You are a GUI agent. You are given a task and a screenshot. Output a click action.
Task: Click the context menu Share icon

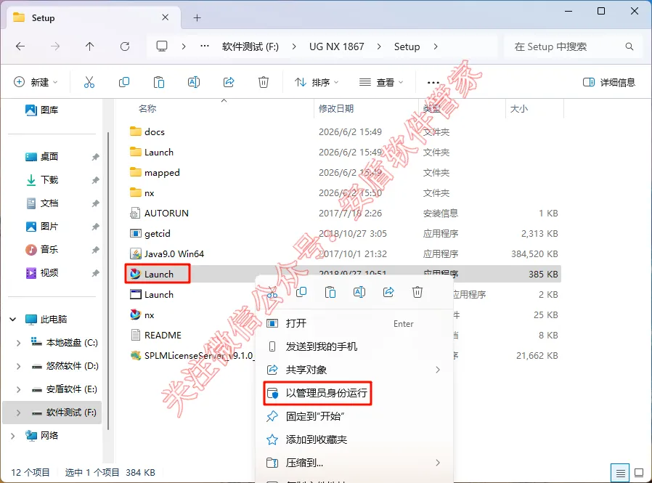(x=388, y=293)
